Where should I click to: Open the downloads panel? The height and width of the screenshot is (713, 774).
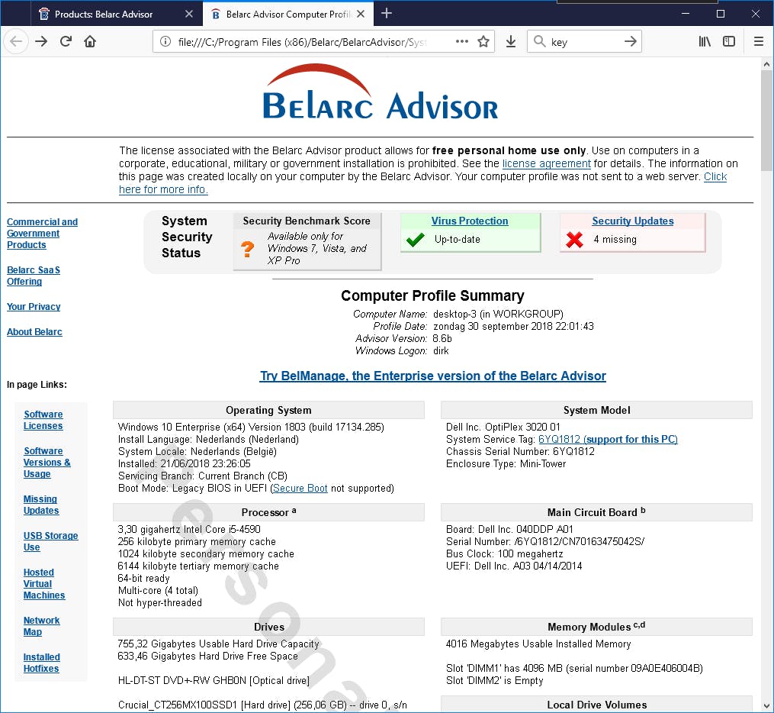(x=511, y=41)
